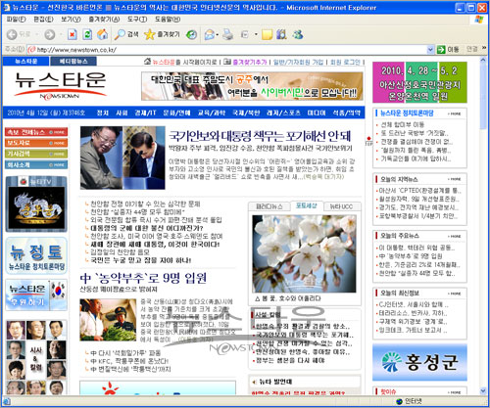Open the Edit button dropdown arrow
Viewport: 490px width, 408px height.
[256, 34]
